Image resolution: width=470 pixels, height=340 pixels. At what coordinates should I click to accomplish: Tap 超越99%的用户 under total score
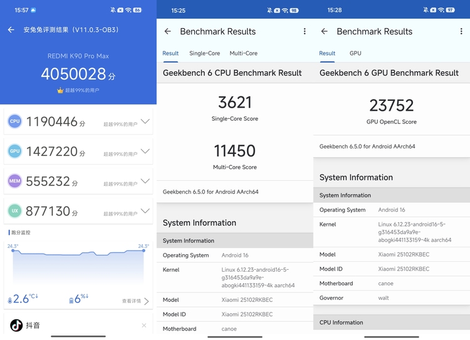[82, 90]
